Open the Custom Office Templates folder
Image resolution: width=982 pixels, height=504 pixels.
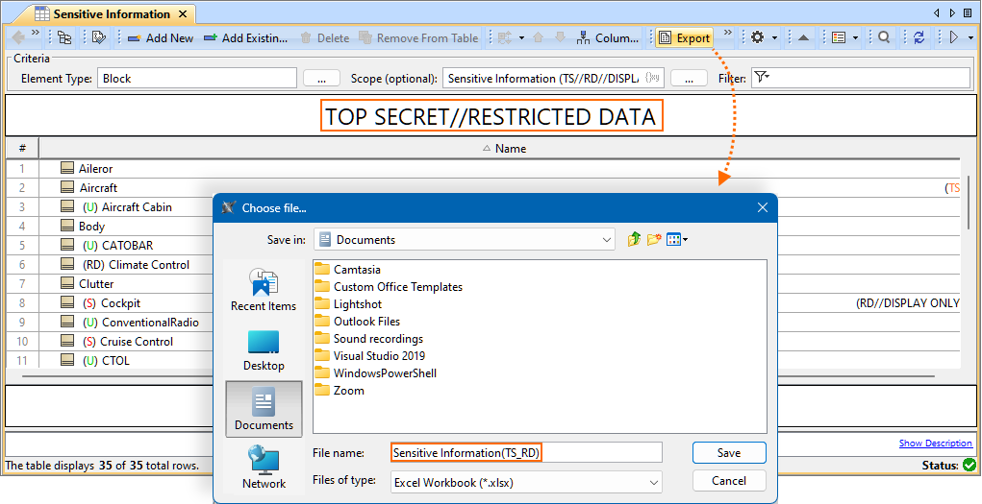(x=389, y=287)
